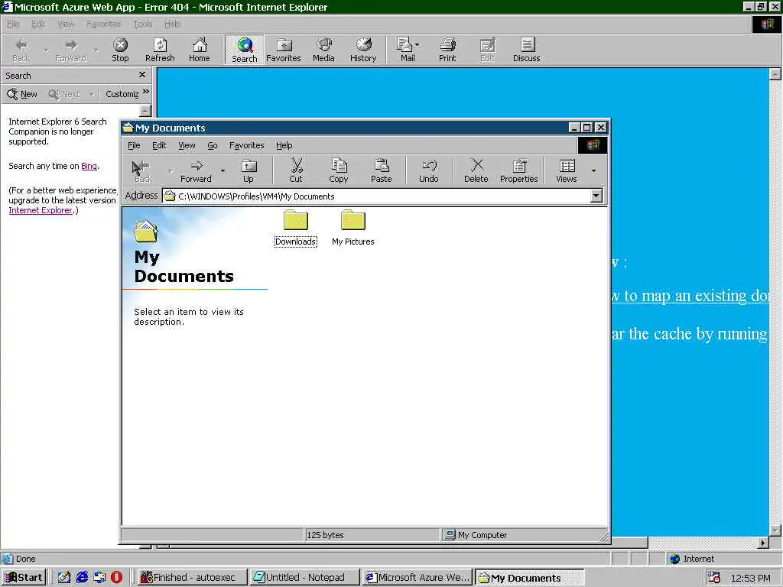
Task: Open History pane in Internet Explorer
Action: [363, 50]
